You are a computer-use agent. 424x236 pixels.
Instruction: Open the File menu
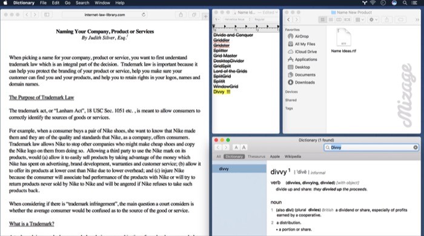[x=43, y=2]
